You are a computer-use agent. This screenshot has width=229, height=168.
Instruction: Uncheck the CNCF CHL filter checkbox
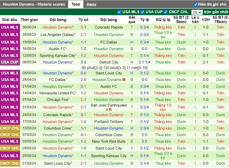point(165,12)
